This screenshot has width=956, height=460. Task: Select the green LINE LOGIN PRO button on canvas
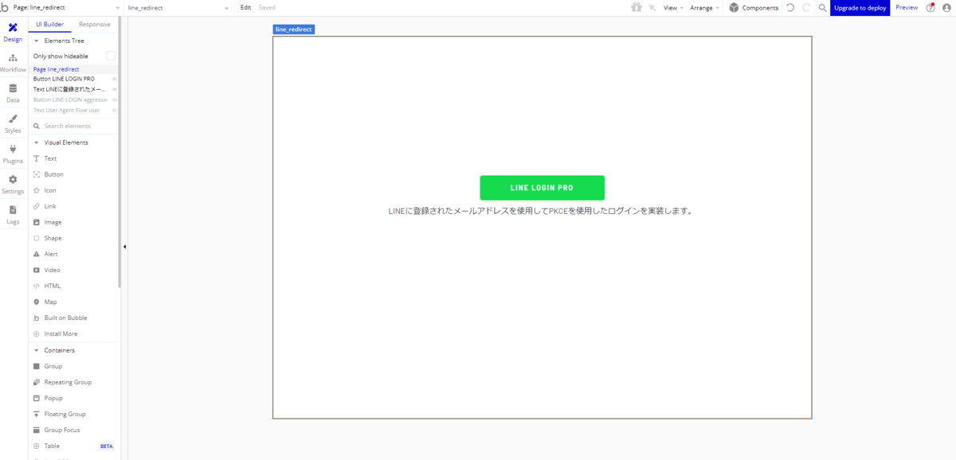pos(542,188)
